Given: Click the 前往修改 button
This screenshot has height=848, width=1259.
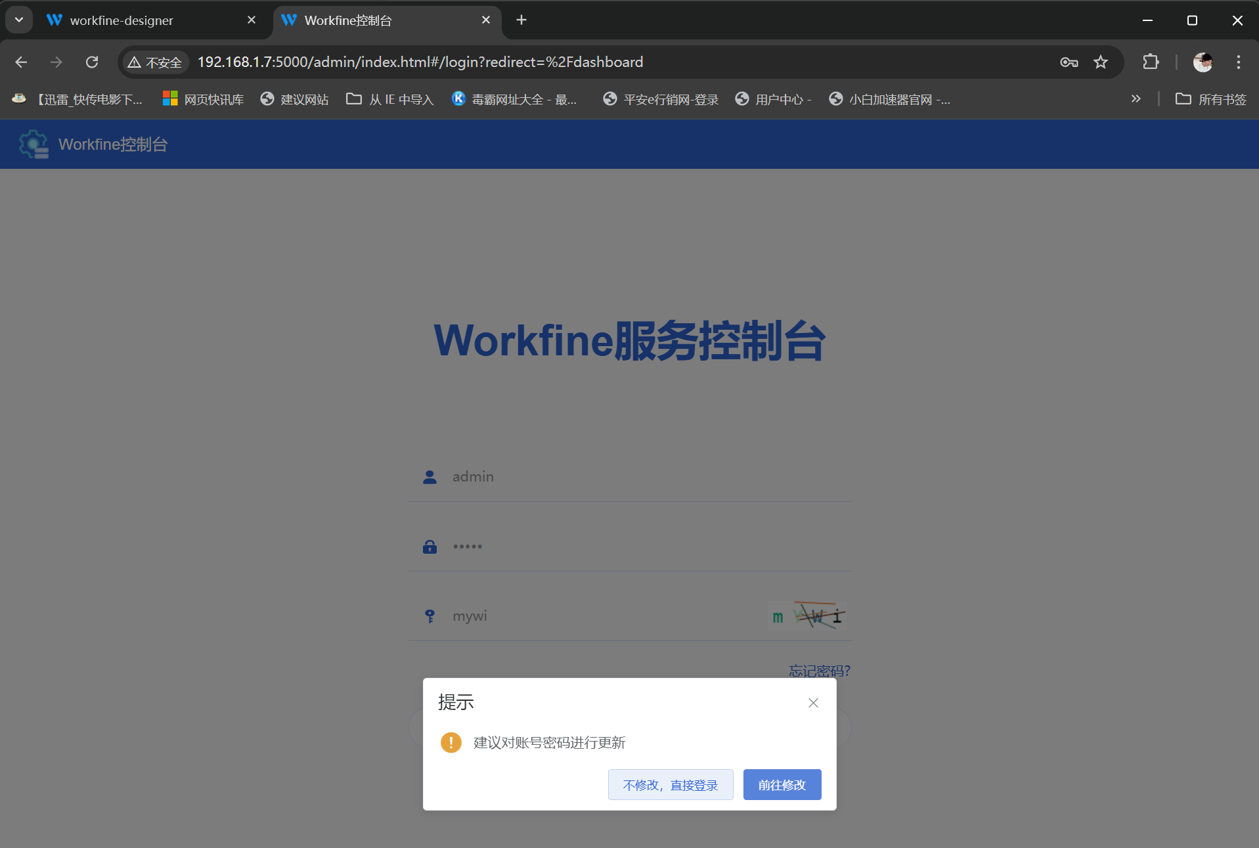Looking at the screenshot, I should [782, 785].
